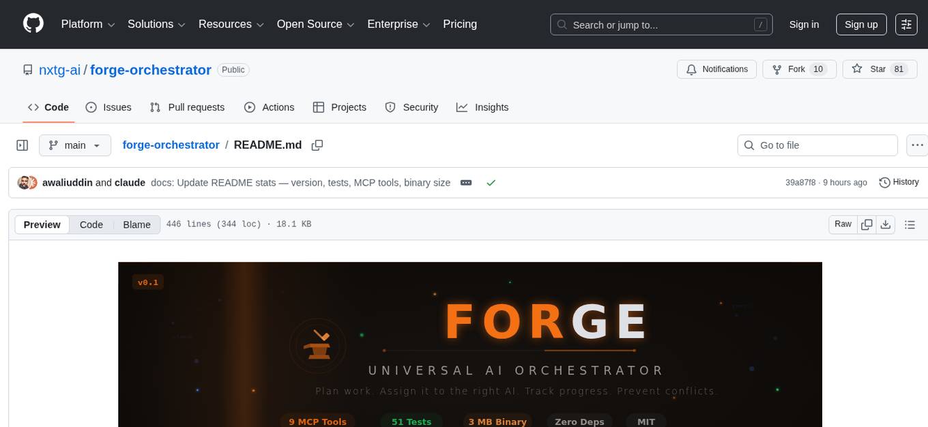Viewport: 928px width, 427px height.
Task: Switch to Blame view
Action: click(x=136, y=224)
